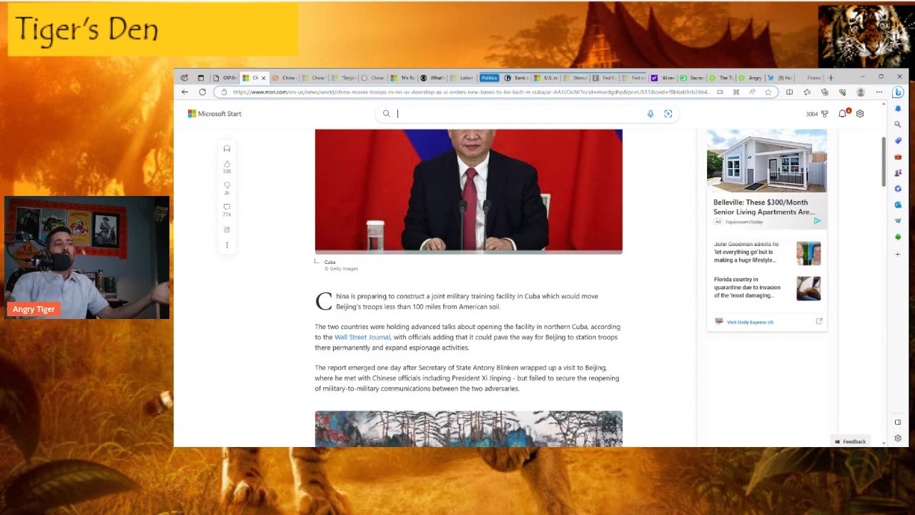Click the page vertical scrollbar thumb
915x515 pixels.
[884, 162]
